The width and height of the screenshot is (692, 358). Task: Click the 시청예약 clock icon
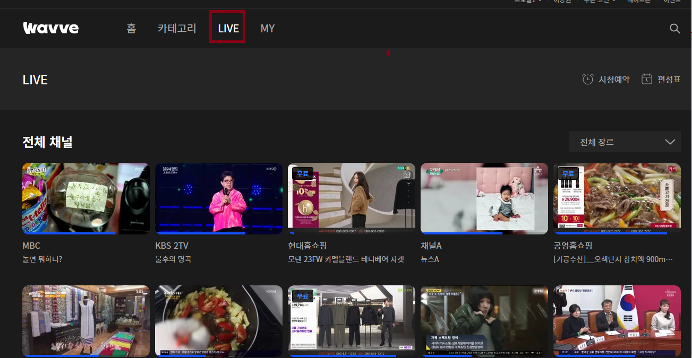click(x=588, y=79)
